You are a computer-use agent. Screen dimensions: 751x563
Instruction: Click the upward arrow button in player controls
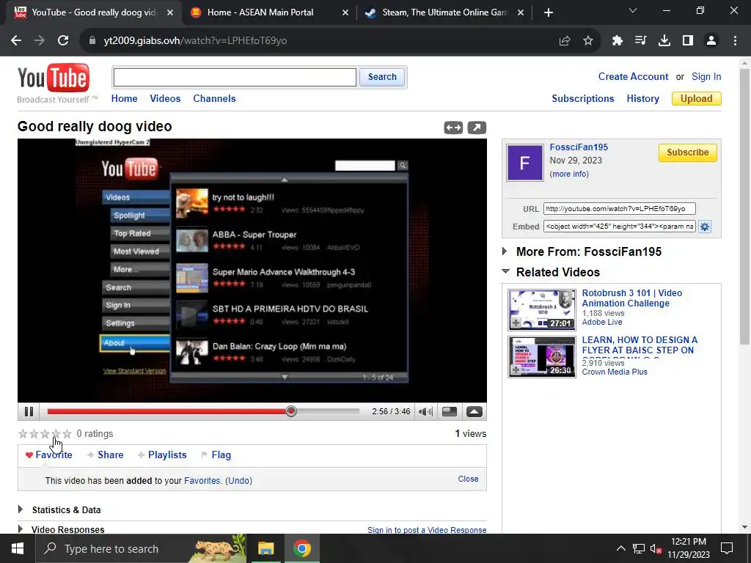click(x=475, y=412)
